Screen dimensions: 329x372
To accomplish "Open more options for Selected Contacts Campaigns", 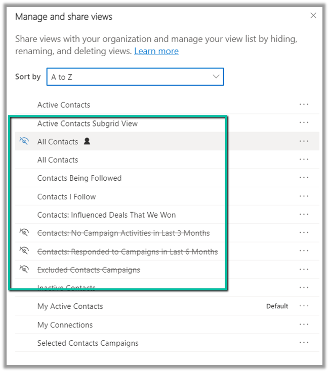I will (304, 343).
